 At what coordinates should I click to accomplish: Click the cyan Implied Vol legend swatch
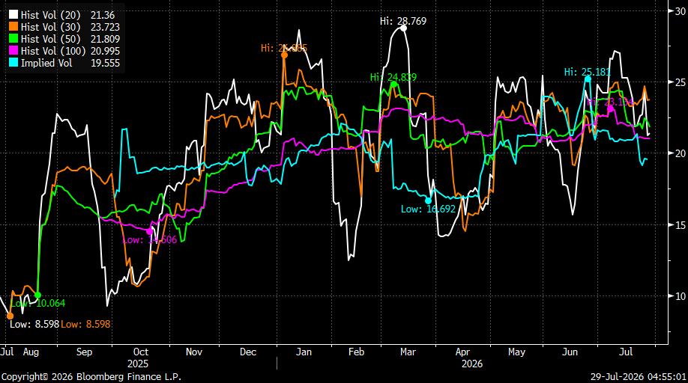(x=13, y=63)
